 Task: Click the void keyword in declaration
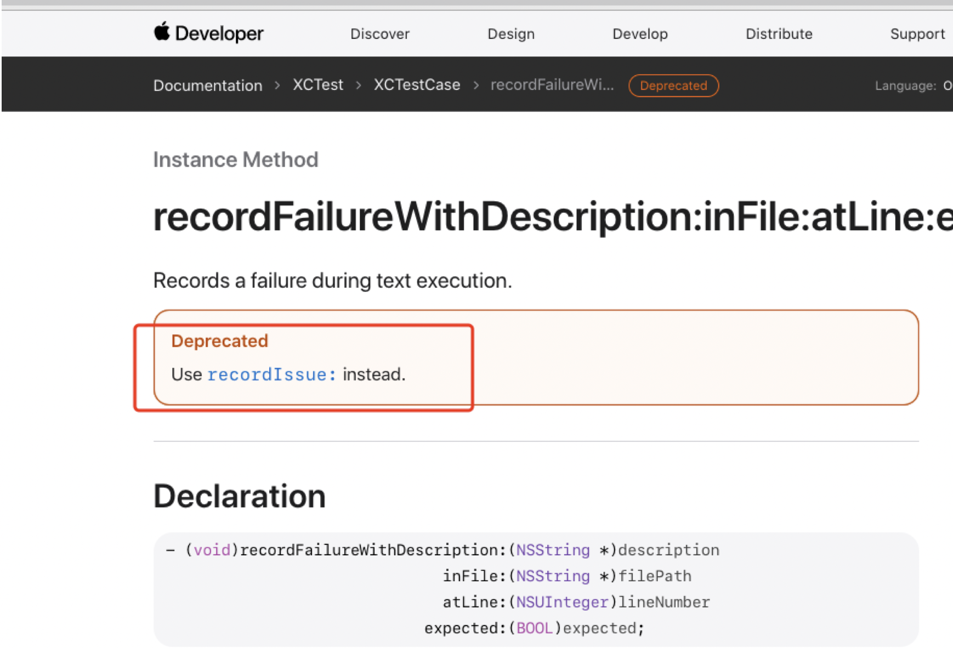(212, 550)
